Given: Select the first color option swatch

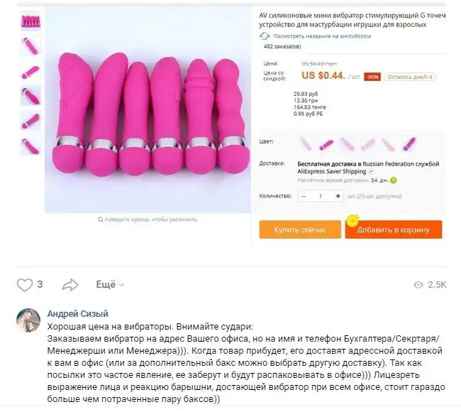Looking at the screenshot, I should [306, 143].
